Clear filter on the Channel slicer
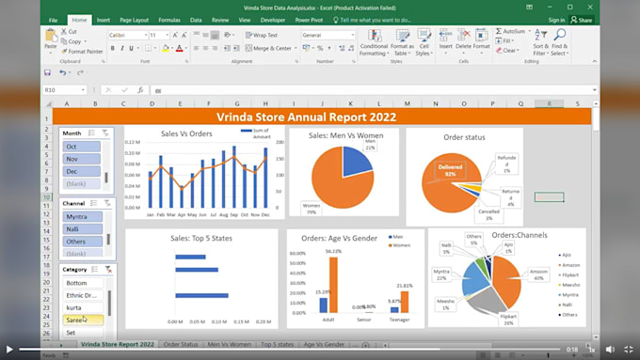This screenshot has width=640, height=360. [107, 203]
